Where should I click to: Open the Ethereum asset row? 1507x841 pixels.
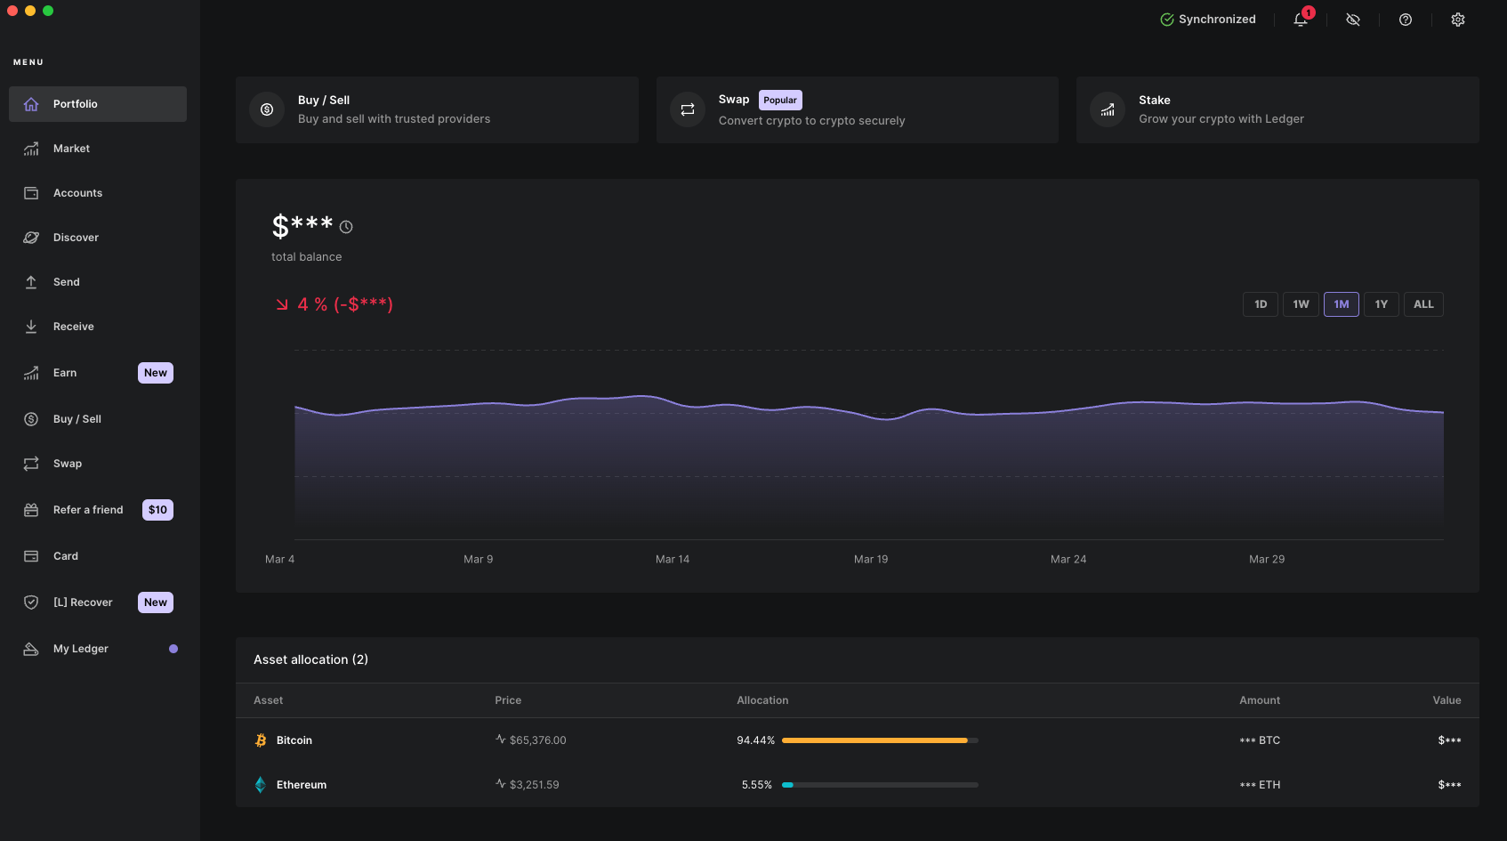858,785
